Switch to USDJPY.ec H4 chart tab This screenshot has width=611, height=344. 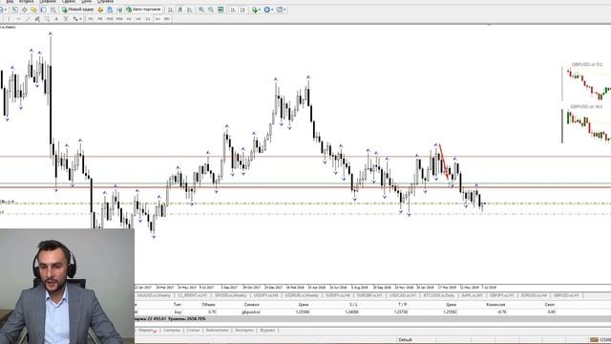click(265, 295)
